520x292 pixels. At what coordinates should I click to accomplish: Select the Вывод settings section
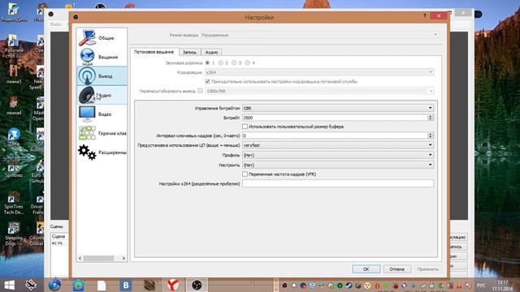pos(102,75)
